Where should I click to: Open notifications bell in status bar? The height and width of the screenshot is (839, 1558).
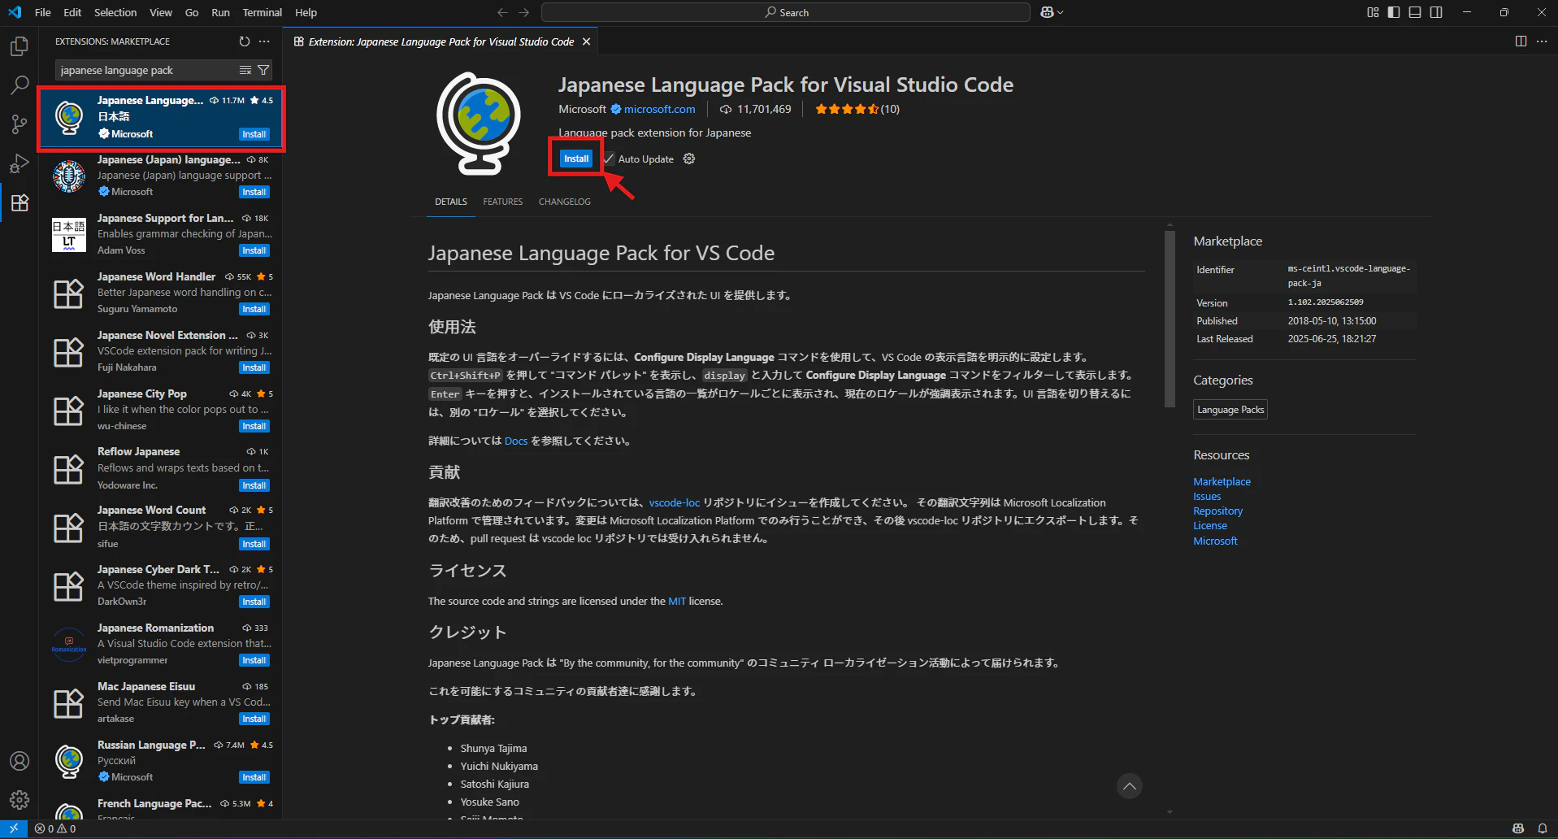tap(1543, 828)
